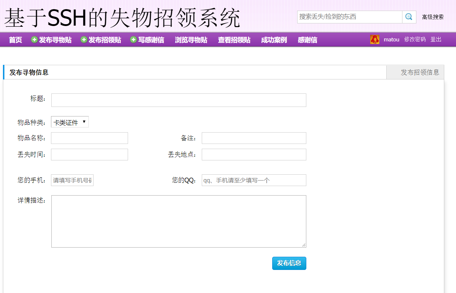The image size is (456, 293).
Task: Select 首页 in the navigation bar
Action: click(x=15, y=40)
